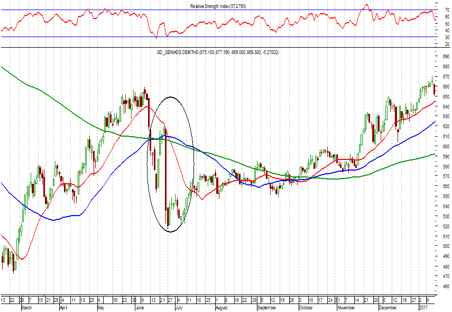Click the 620 price axis label

446,127
